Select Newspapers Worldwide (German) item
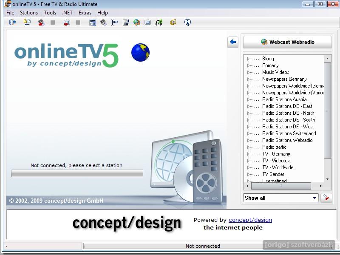 (x=293, y=86)
